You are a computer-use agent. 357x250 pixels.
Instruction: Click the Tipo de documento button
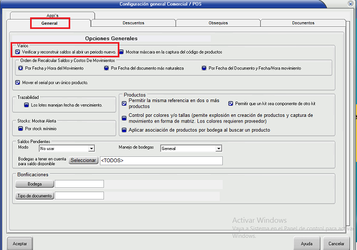pos(35,196)
